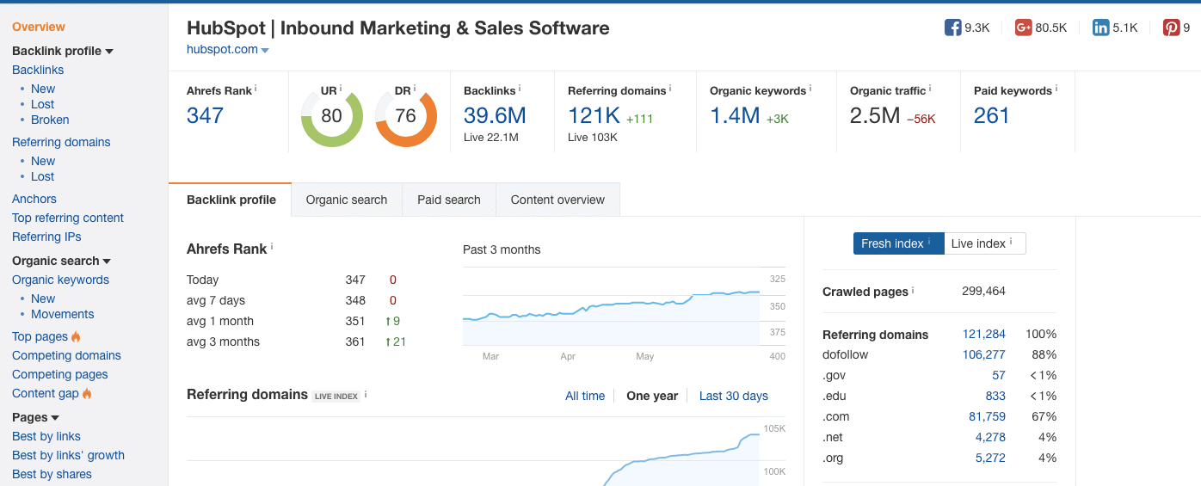Open Referring IPs report
Screen dimensions: 1201x486
46,237
